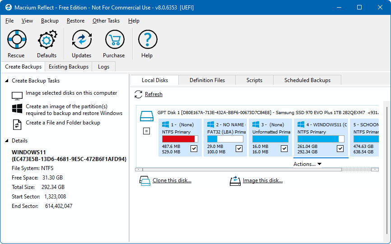Toggle the whole-disk checkbox under drive icon

146,131
